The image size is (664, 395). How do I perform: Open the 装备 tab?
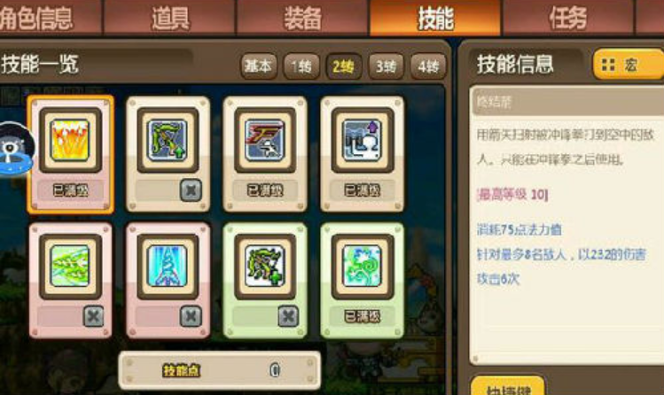[302, 18]
